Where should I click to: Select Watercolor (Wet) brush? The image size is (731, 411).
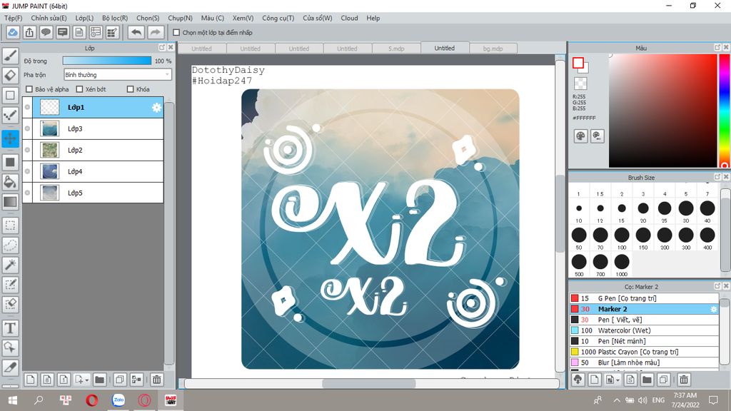tap(644, 330)
